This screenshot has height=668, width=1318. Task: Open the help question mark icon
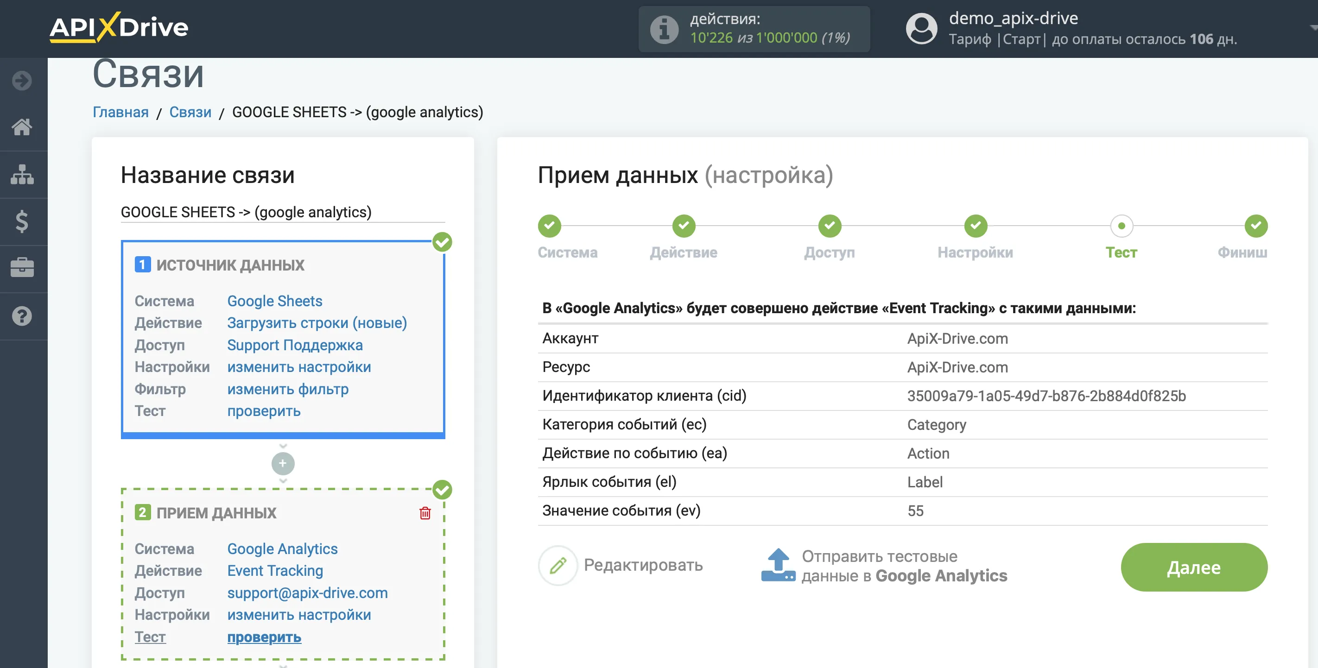click(x=22, y=316)
